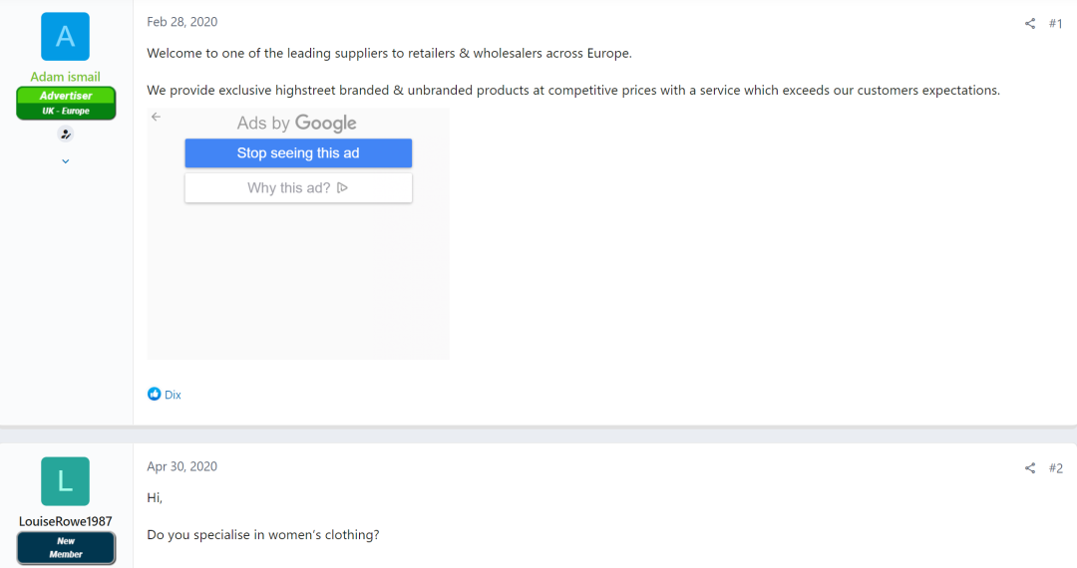Open Adam ismail's "A" avatar
This screenshot has width=1077, height=568.
66,37
